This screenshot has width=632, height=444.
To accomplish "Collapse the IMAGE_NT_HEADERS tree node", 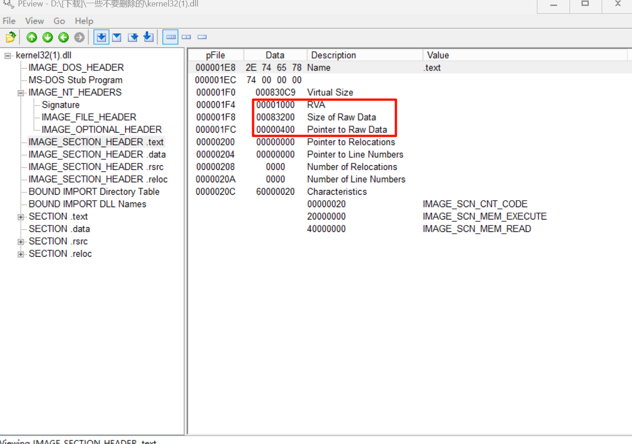I will point(21,93).
